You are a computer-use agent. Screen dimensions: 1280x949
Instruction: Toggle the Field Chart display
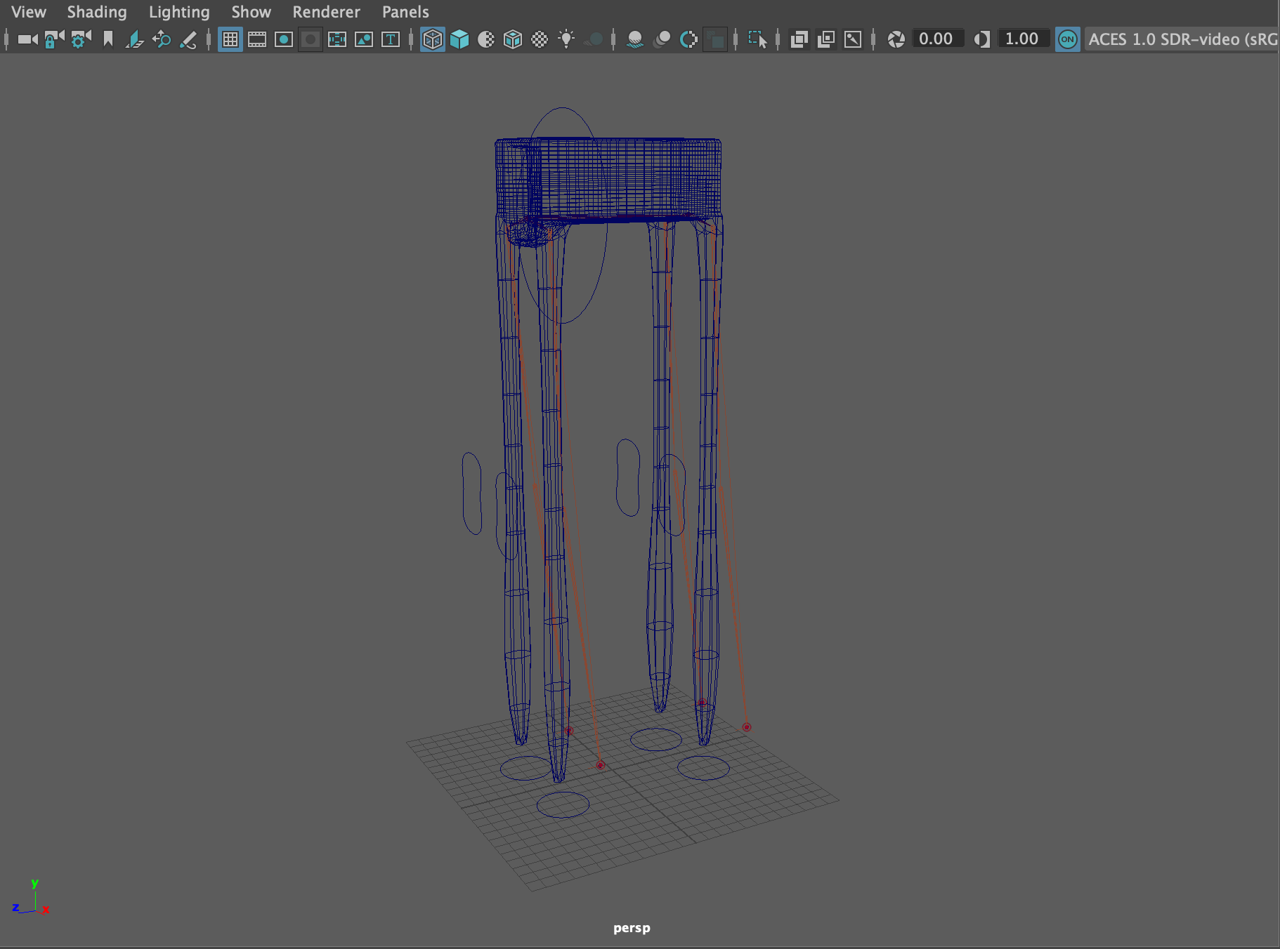[x=337, y=39]
